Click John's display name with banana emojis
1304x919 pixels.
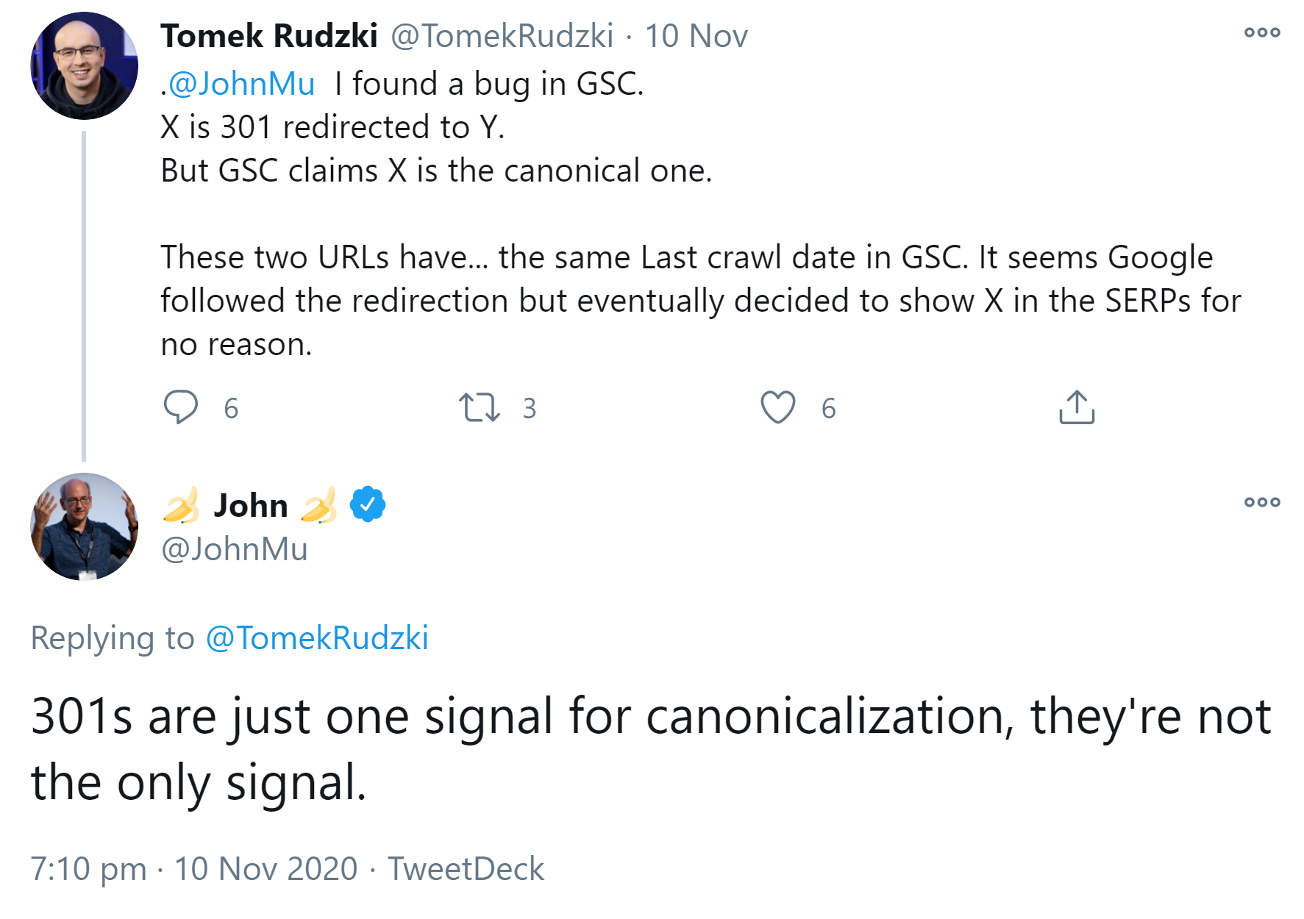pyautogui.click(x=250, y=506)
